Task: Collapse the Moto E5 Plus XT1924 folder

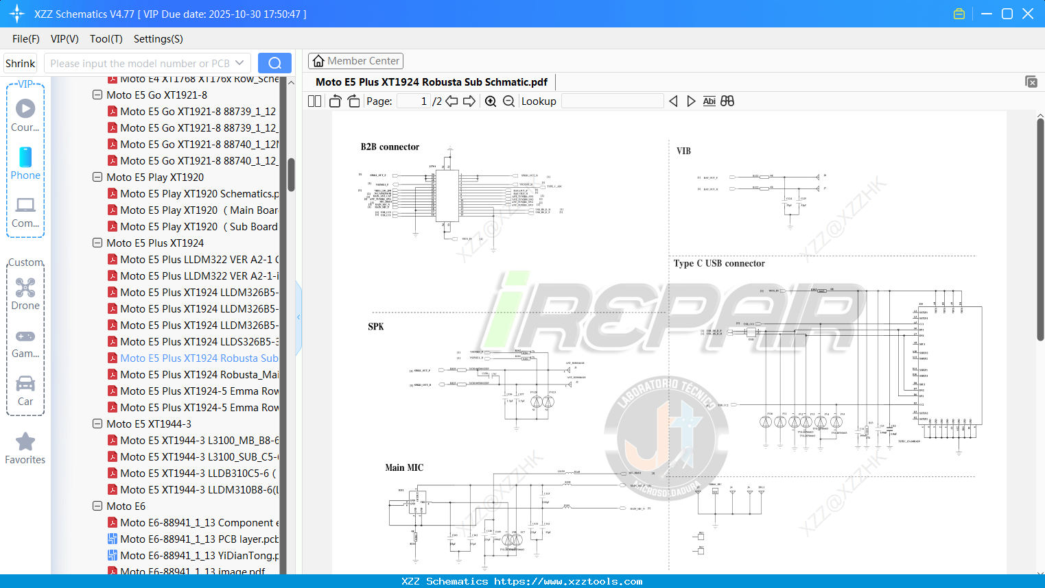Action: coord(97,243)
